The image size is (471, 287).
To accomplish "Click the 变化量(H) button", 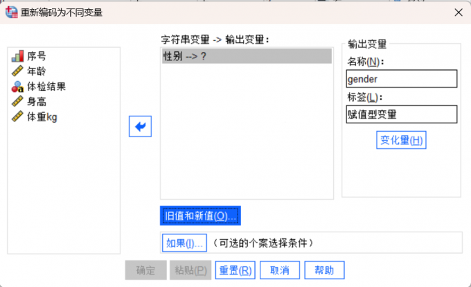I will (401, 140).
